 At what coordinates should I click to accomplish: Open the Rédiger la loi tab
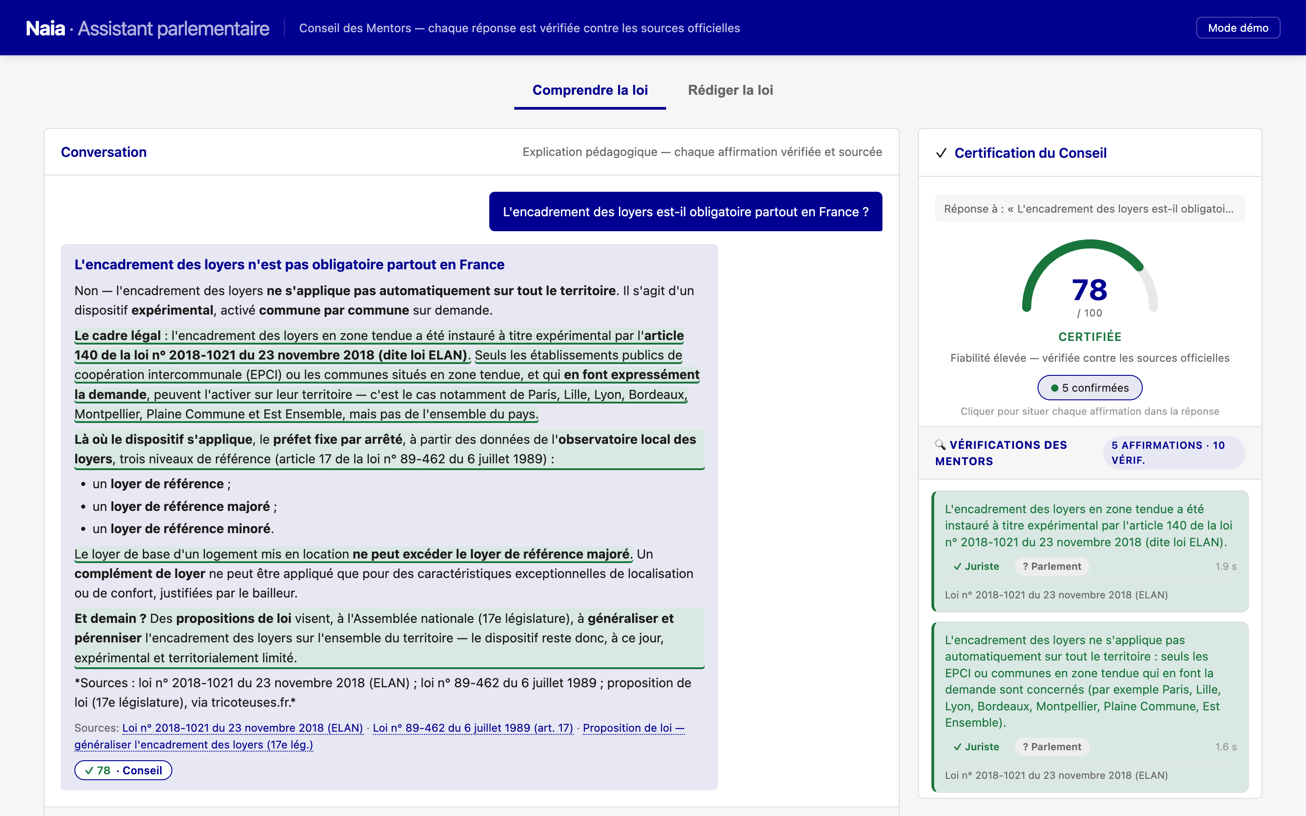pyautogui.click(x=730, y=90)
